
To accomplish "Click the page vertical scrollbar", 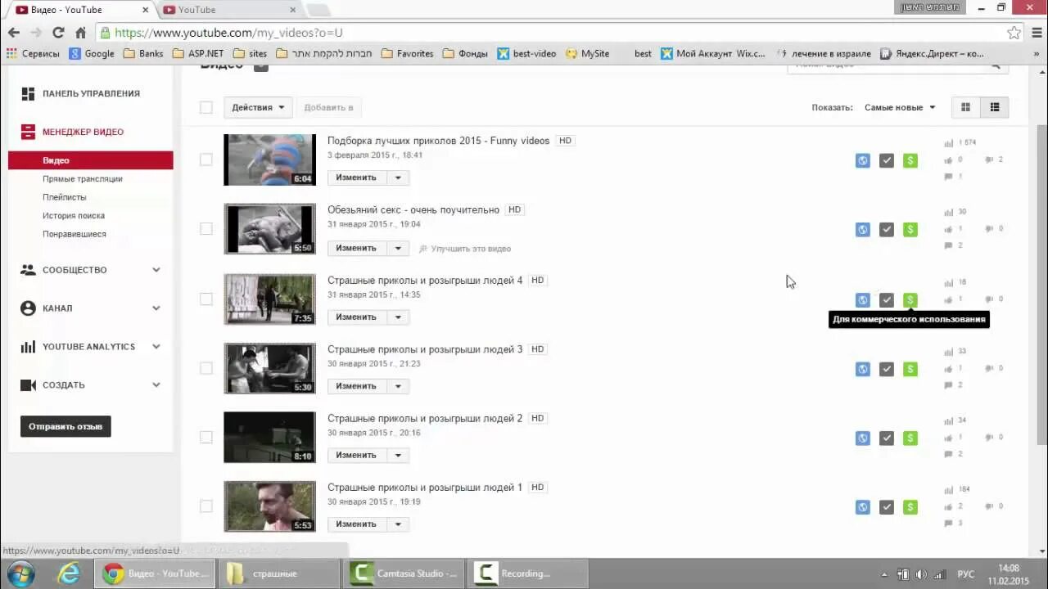I will [1041, 286].
